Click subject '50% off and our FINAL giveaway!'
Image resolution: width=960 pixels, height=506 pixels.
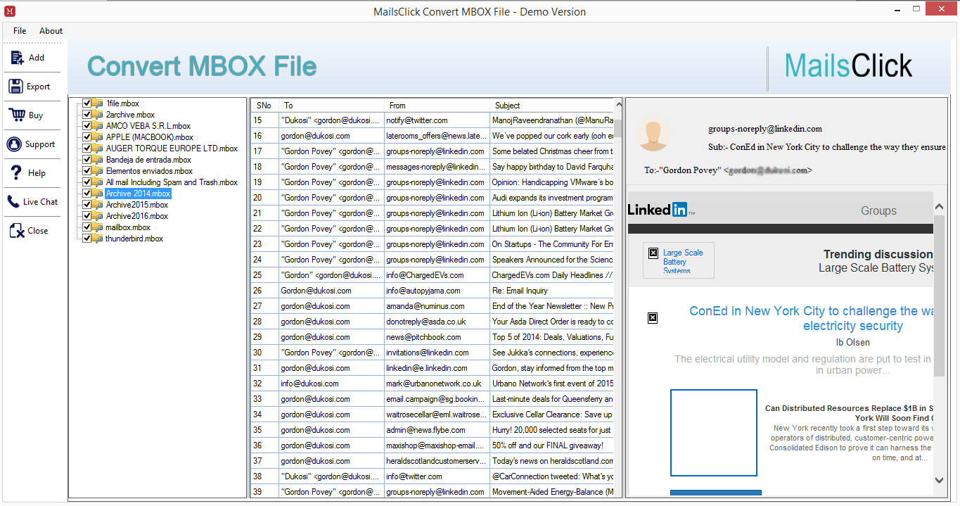[548, 445]
